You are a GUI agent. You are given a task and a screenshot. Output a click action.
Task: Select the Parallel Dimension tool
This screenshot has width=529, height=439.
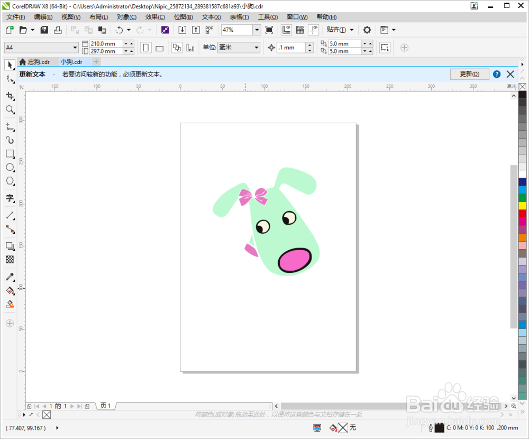10,215
